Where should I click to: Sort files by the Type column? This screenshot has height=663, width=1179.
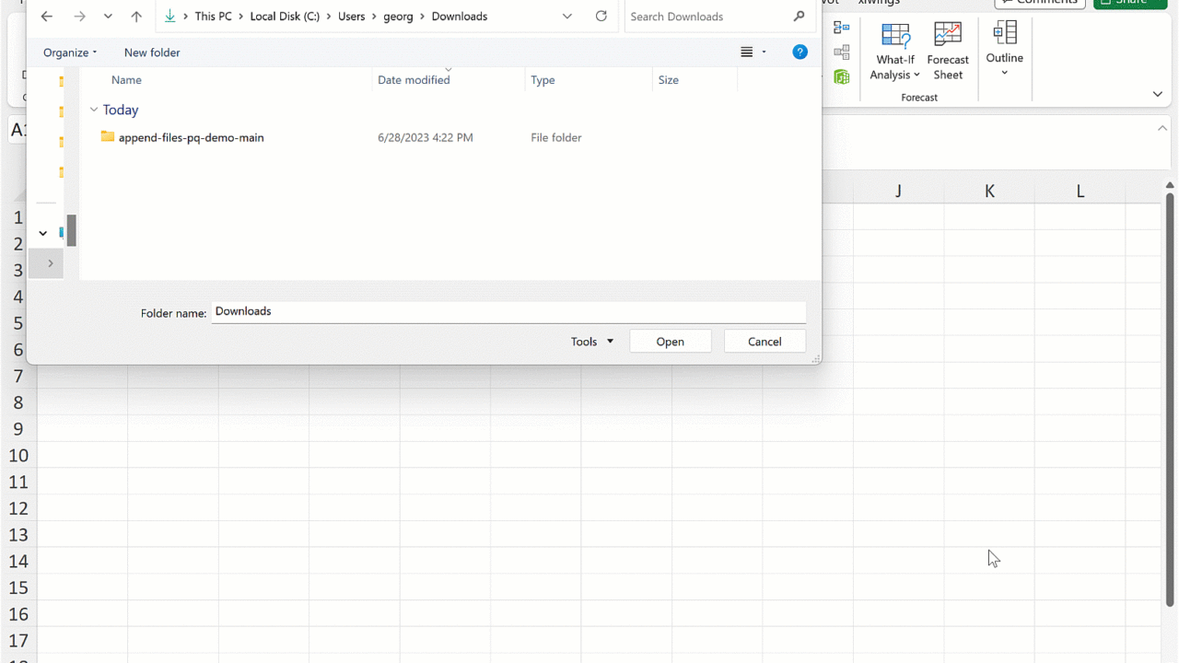tap(543, 80)
